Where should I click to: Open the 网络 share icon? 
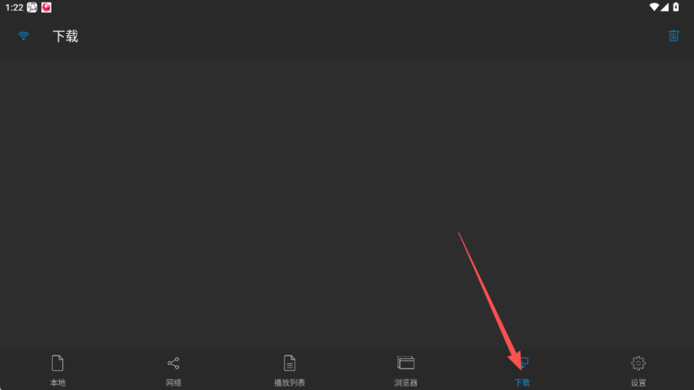[173, 363]
